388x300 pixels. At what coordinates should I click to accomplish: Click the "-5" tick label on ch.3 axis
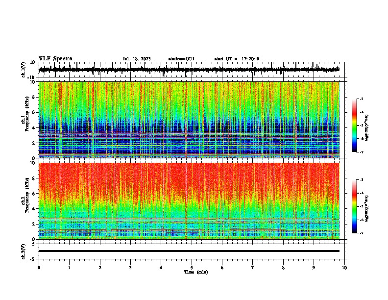click(33, 259)
